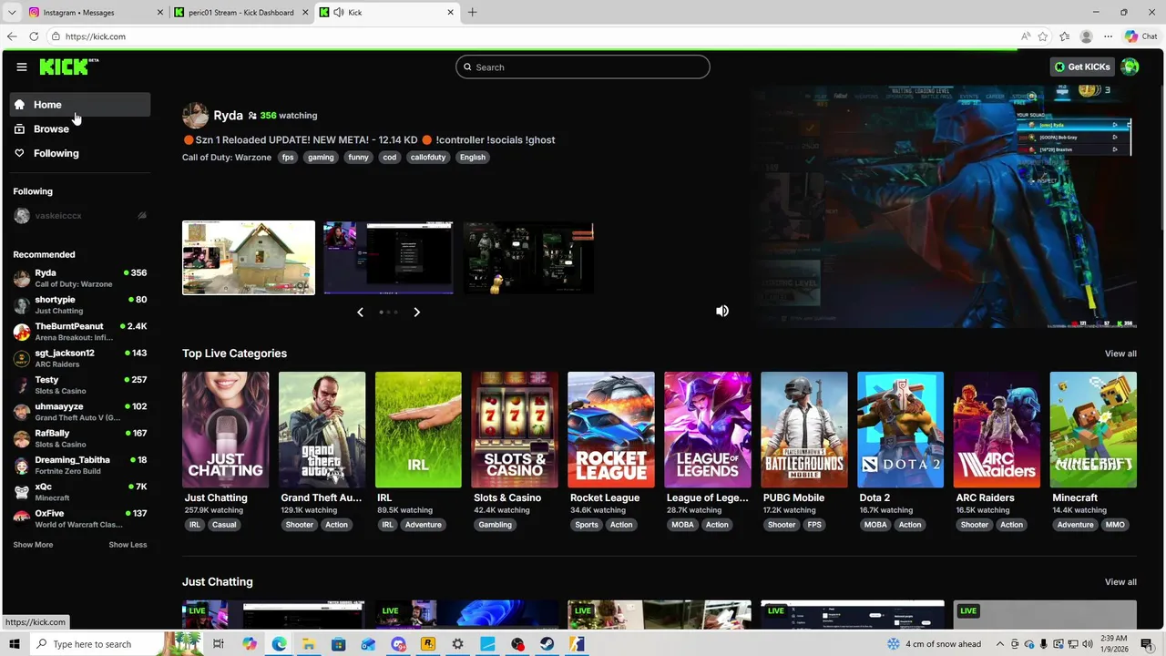Select the callofduty tag

[x=428, y=158]
